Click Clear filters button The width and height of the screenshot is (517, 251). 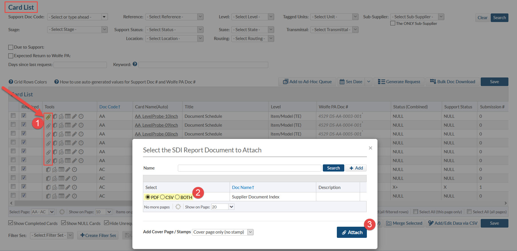coord(482,18)
